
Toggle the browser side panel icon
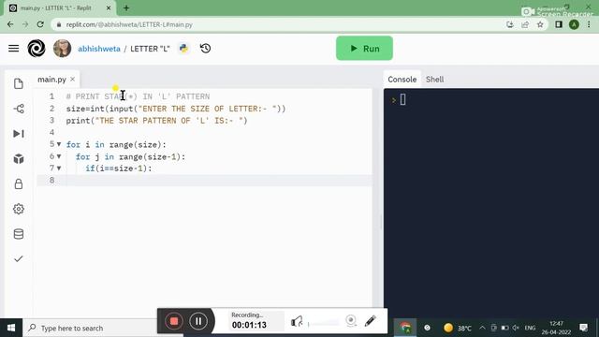[559, 24]
